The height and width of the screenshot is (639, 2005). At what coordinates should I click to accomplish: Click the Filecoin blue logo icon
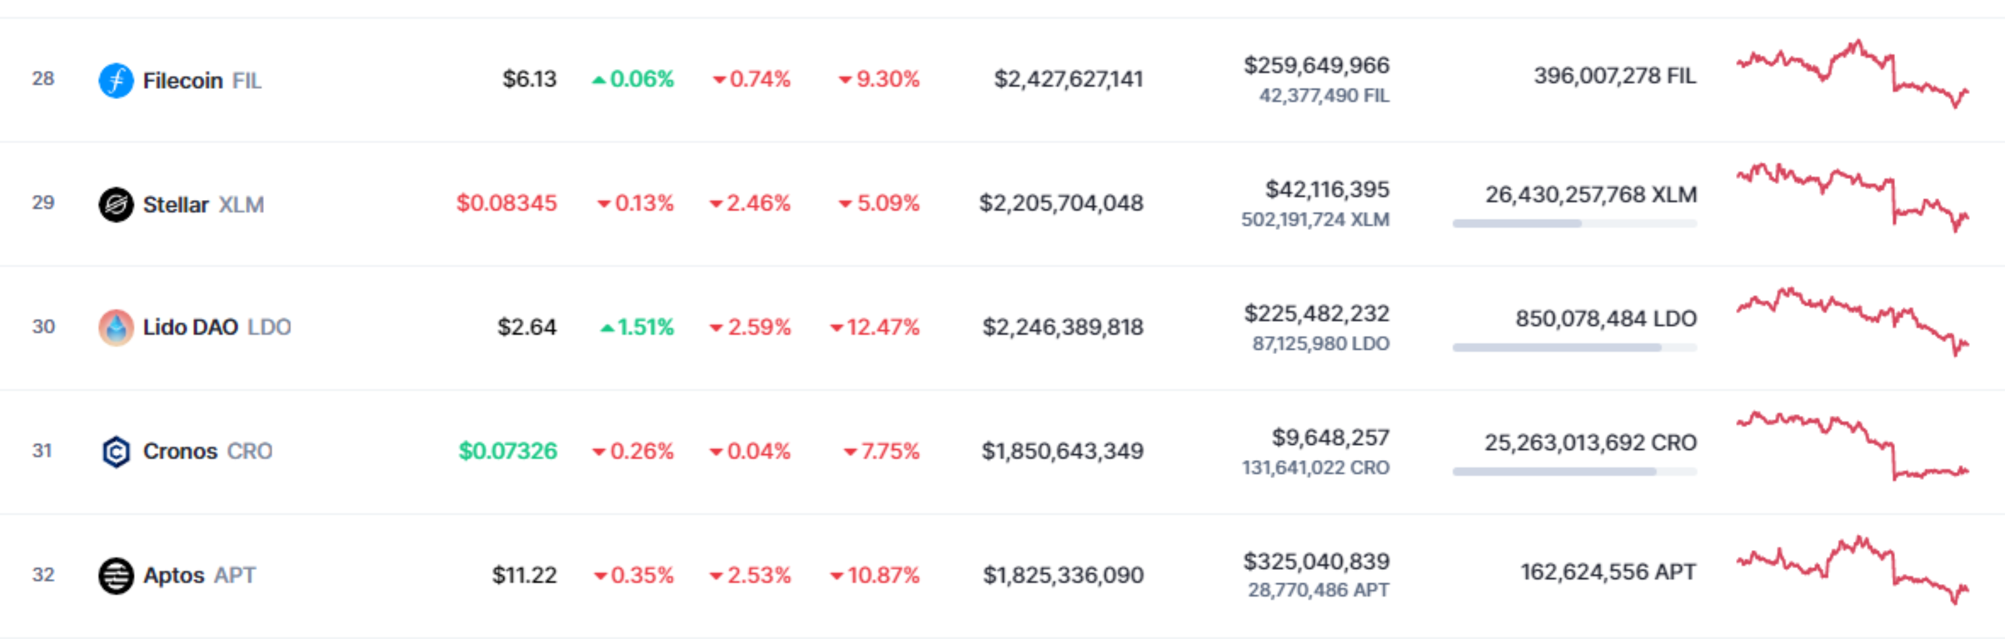pyautogui.click(x=116, y=80)
